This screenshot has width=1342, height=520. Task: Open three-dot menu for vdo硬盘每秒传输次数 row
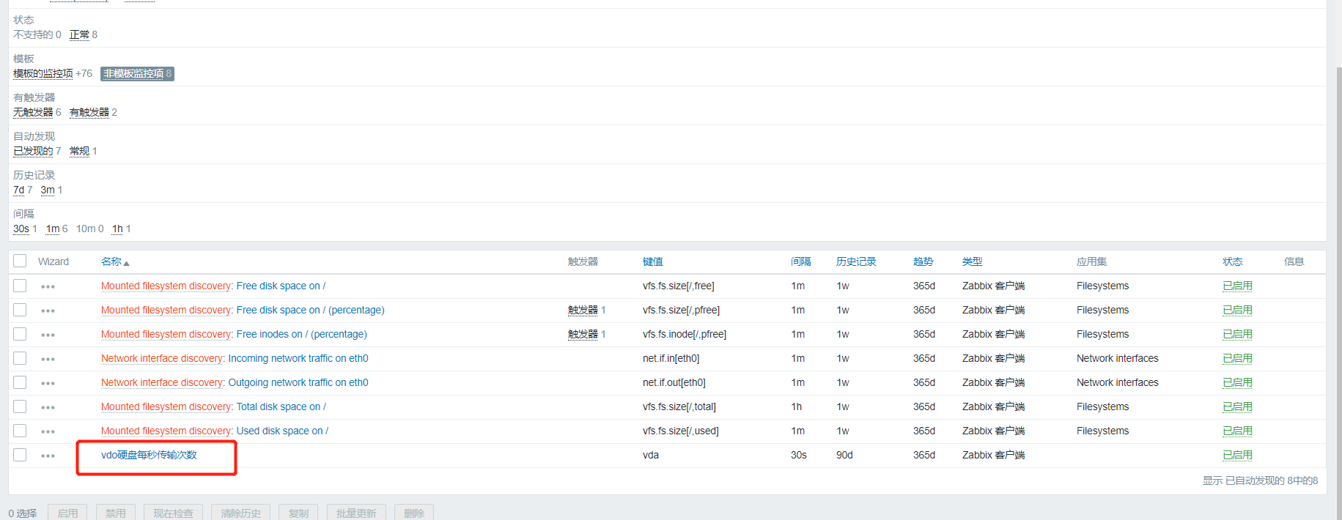48,456
